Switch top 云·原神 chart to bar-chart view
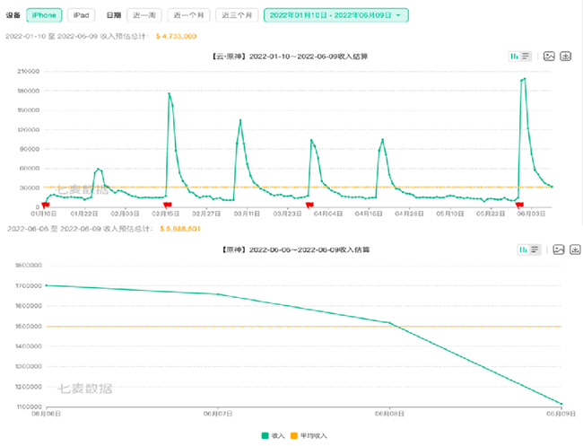 coord(515,57)
